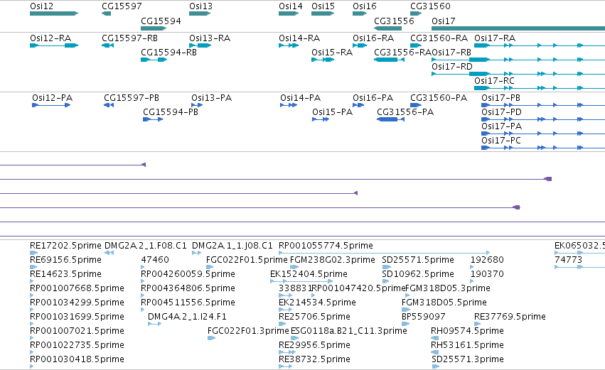Image resolution: width=605 pixels, height=370 pixels.
Task: Click the RH09574.5prime EST
Action: 435,338
